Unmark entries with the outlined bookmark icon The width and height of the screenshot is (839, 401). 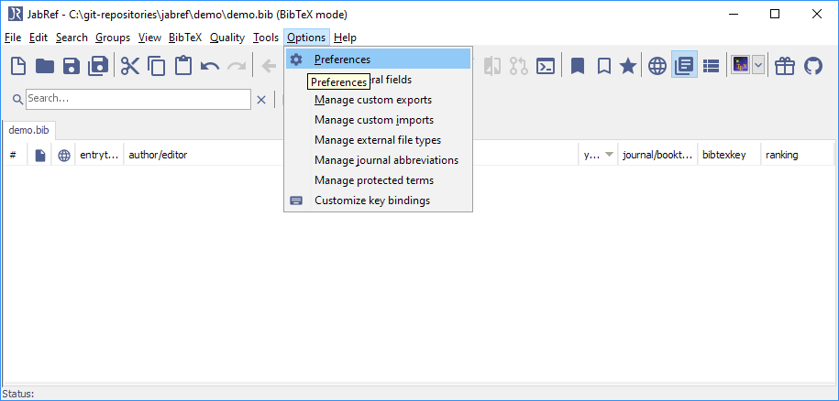coord(604,66)
